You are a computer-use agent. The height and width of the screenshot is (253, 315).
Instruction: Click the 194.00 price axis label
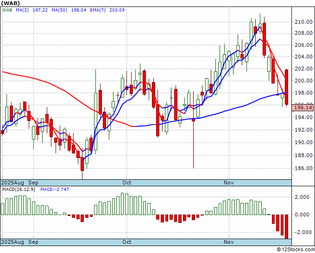(303, 118)
